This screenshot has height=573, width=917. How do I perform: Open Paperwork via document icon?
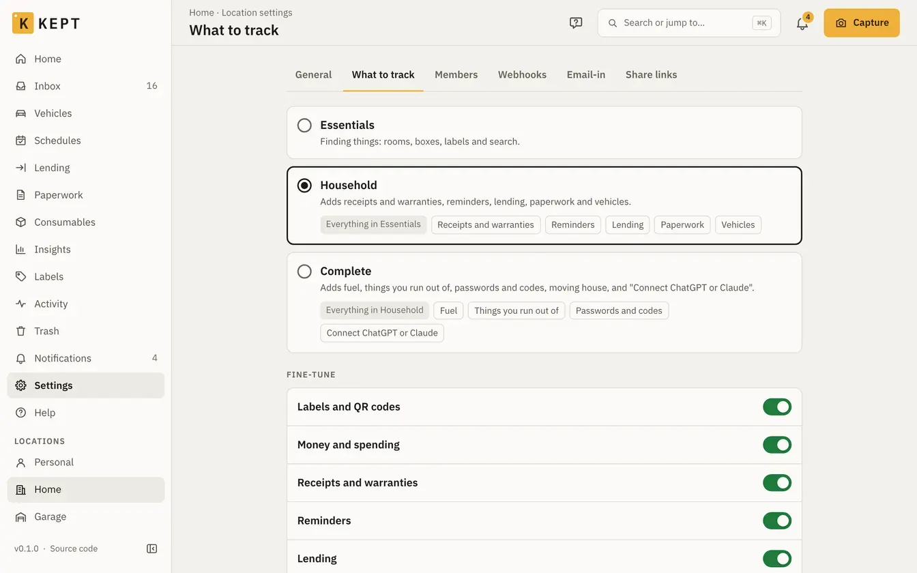pyautogui.click(x=21, y=195)
